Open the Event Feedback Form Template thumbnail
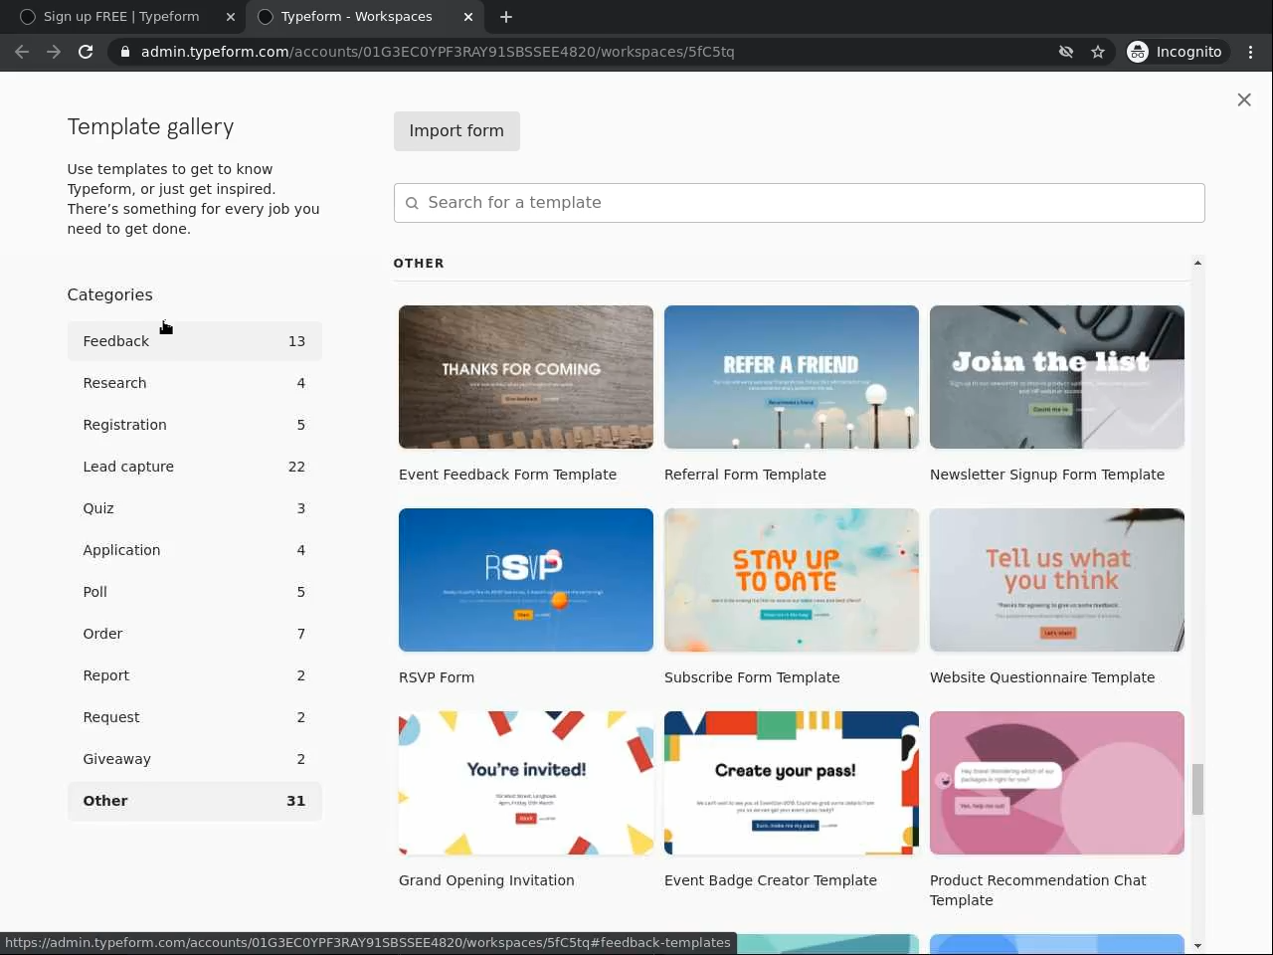 [526, 377]
